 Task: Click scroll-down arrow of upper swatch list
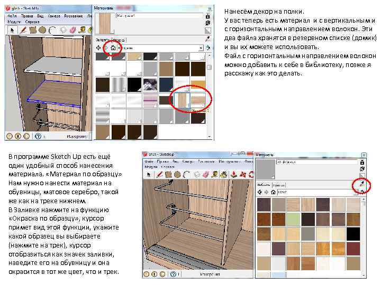click(209, 137)
